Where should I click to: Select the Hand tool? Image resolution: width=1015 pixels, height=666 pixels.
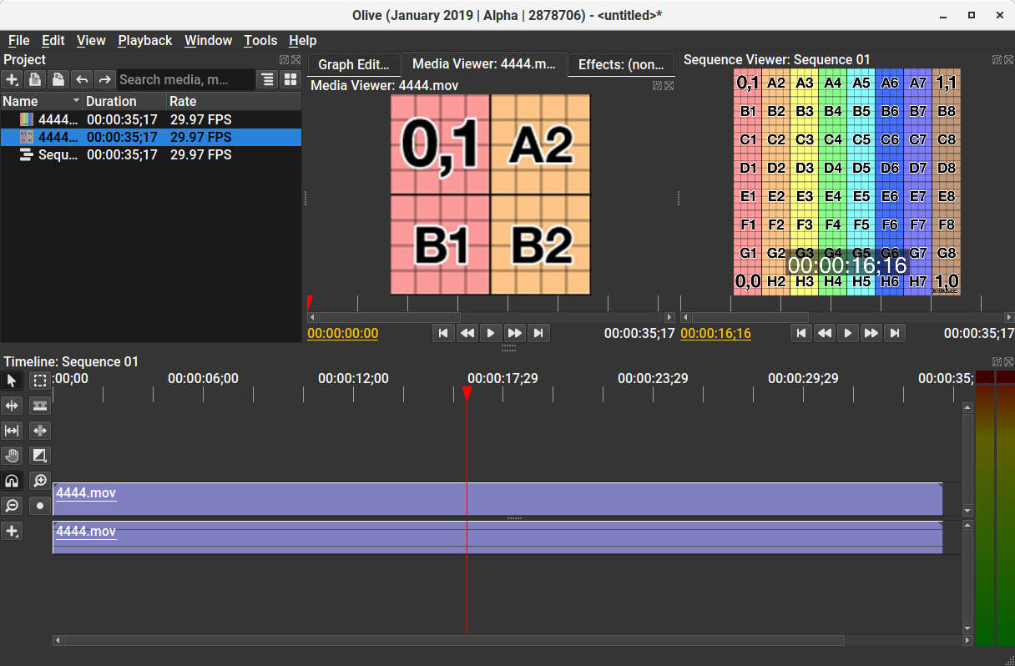click(x=12, y=456)
